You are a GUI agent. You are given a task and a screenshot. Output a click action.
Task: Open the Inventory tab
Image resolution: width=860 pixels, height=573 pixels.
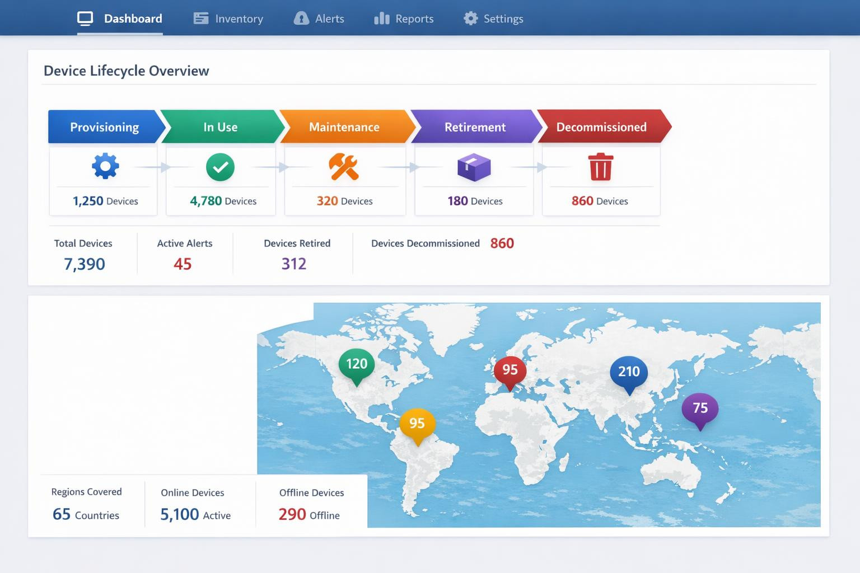tap(228, 18)
